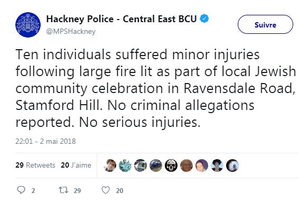Follow the account with Suivre button
Screen dimensions: 299x202
[265, 24]
